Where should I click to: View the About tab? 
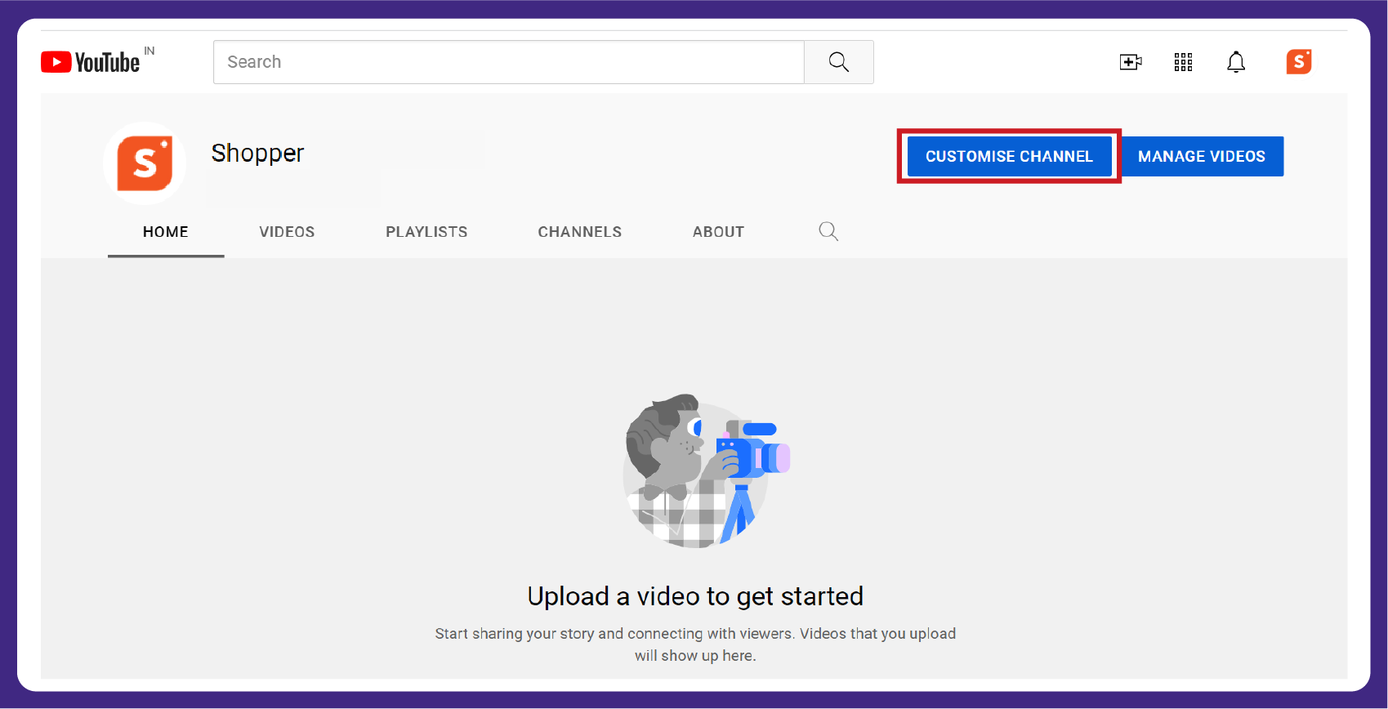(718, 232)
